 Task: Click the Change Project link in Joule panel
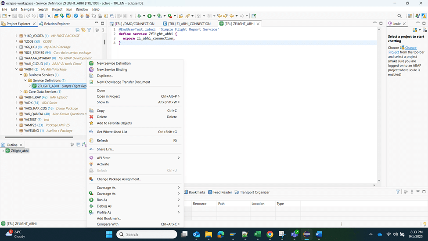[410, 47]
